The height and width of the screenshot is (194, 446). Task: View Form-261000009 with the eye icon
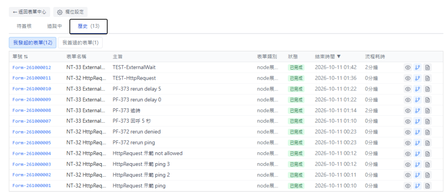408,100
